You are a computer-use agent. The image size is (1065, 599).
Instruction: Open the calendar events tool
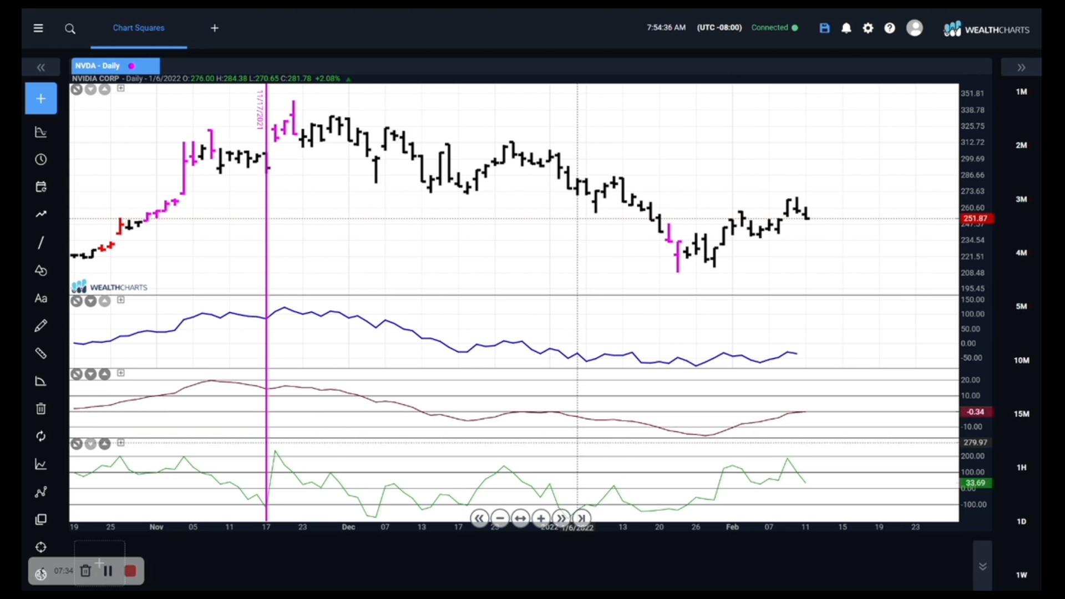click(x=41, y=187)
